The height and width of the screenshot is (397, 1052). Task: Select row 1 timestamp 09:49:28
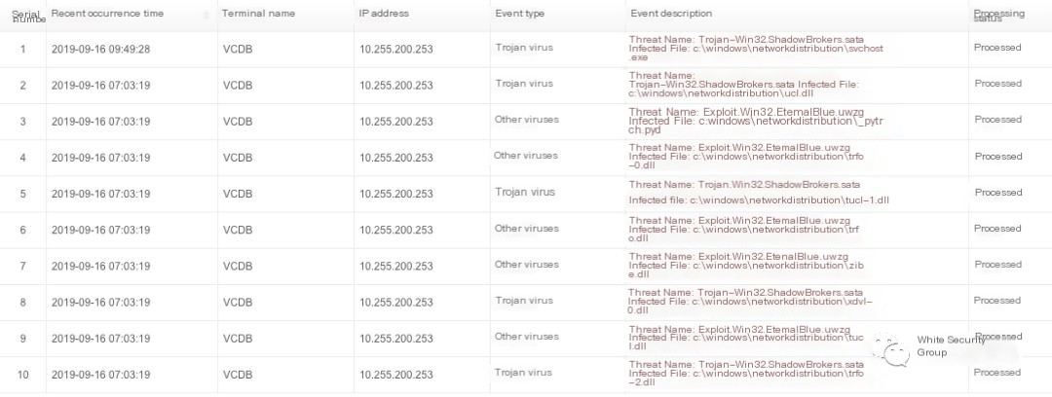(x=100, y=48)
